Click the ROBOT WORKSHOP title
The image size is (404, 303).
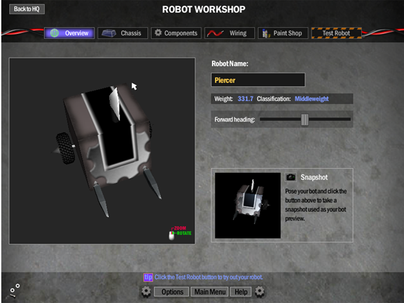pos(204,10)
